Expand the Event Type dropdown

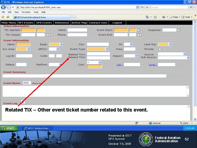pos(107,49)
